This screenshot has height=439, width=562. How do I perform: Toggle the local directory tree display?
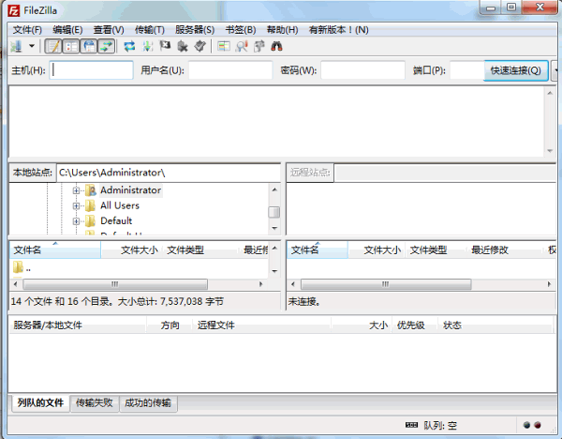71,46
